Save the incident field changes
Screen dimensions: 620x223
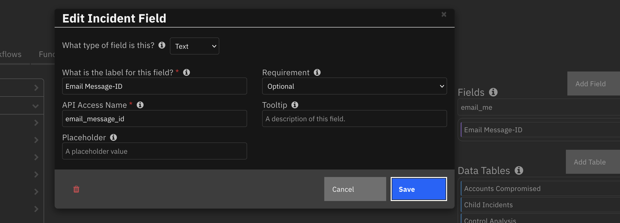click(x=419, y=189)
